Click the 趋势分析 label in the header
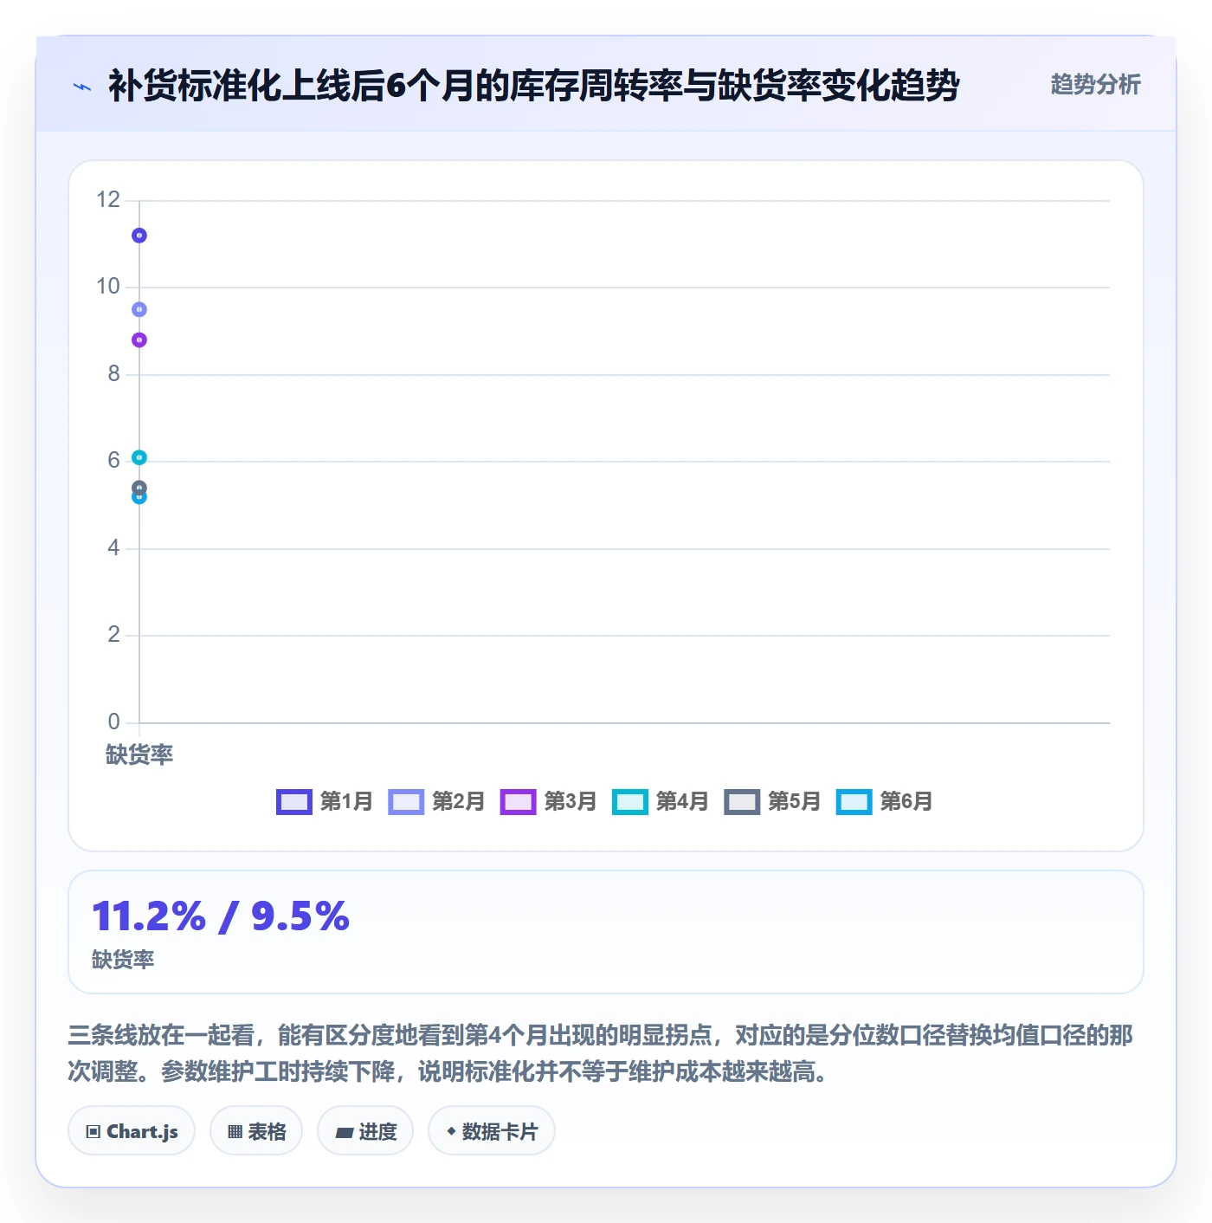This screenshot has width=1212, height=1223. click(1095, 84)
